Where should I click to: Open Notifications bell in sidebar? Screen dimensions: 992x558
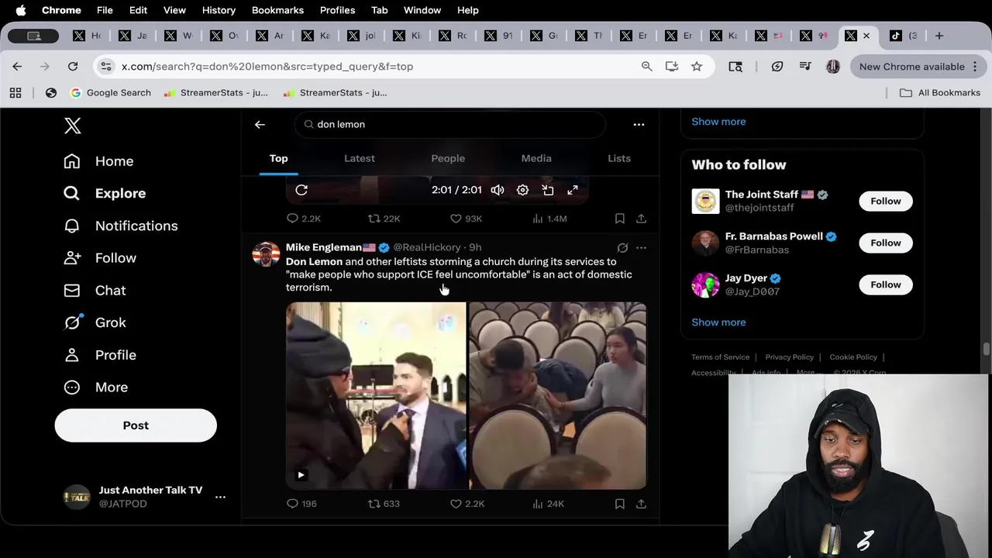coord(120,226)
